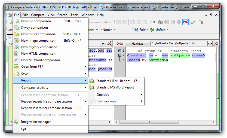Click the 'Tested by Softpedia' line

147,60
